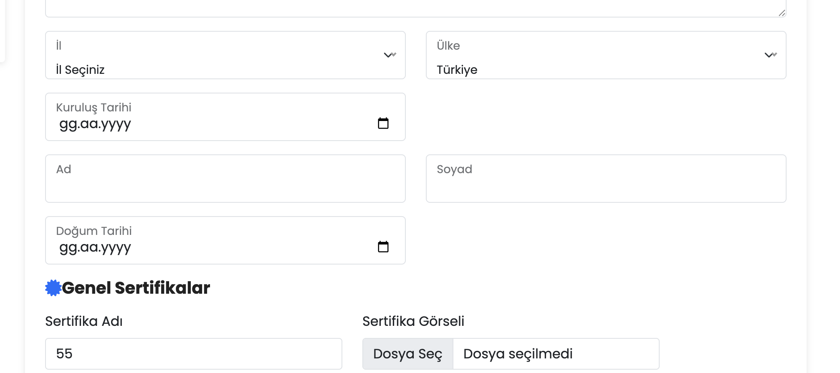Click the chevron arrow in the Ülke field

(771, 55)
